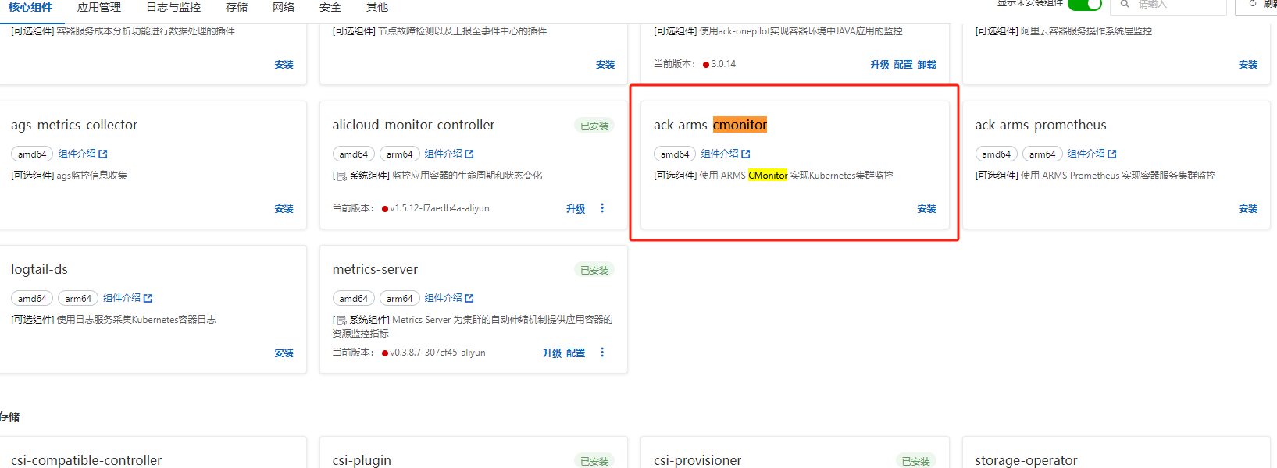Click system component icon in alicloud-monitor-controller description
Viewport: 1277px width, 468px height.
click(341, 176)
